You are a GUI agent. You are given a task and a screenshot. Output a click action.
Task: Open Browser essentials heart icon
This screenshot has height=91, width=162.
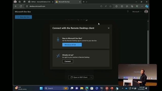[x=137, y=6]
